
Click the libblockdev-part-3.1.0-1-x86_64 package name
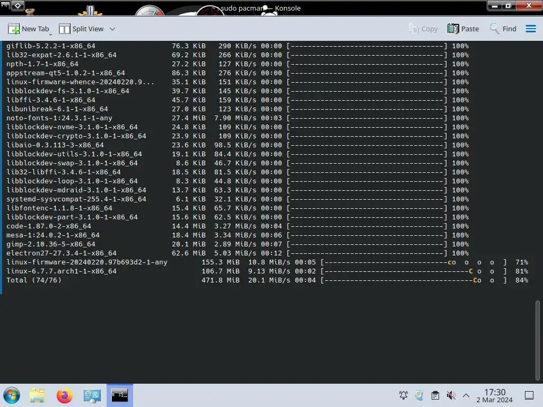[x=72, y=217]
